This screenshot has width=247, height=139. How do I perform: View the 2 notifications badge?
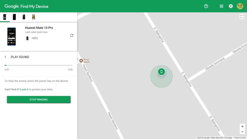pyautogui.click(x=231, y=6)
